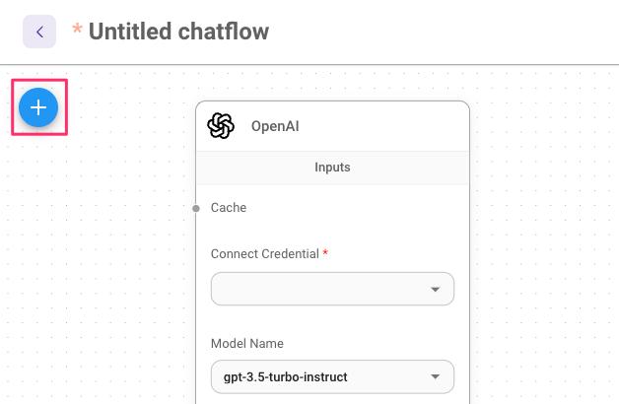Screen dimensions: 619x404
Task: Click the OpenAI logo on the node
Action: [x=221, y=126]
